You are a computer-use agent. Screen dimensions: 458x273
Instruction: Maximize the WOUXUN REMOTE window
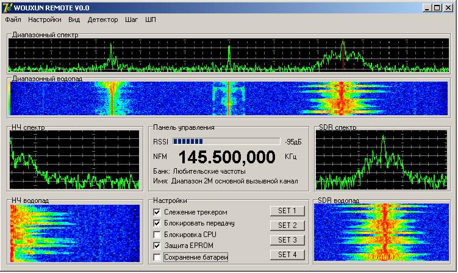[437, 8]
